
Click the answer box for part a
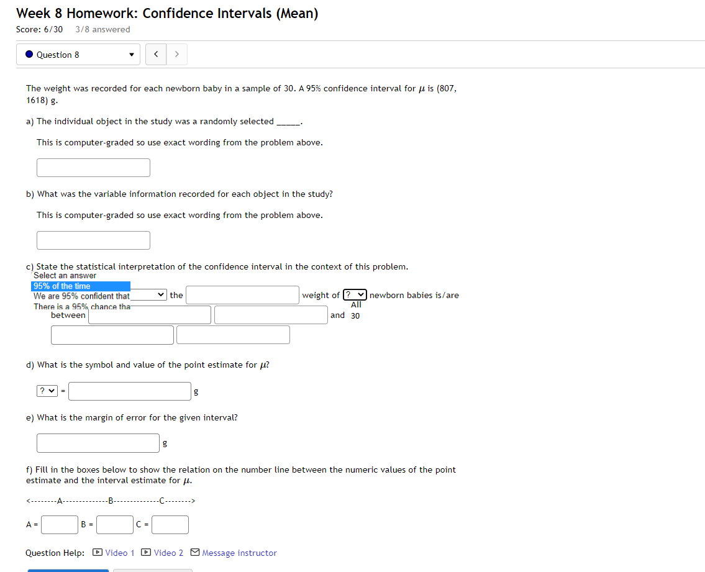93,167
